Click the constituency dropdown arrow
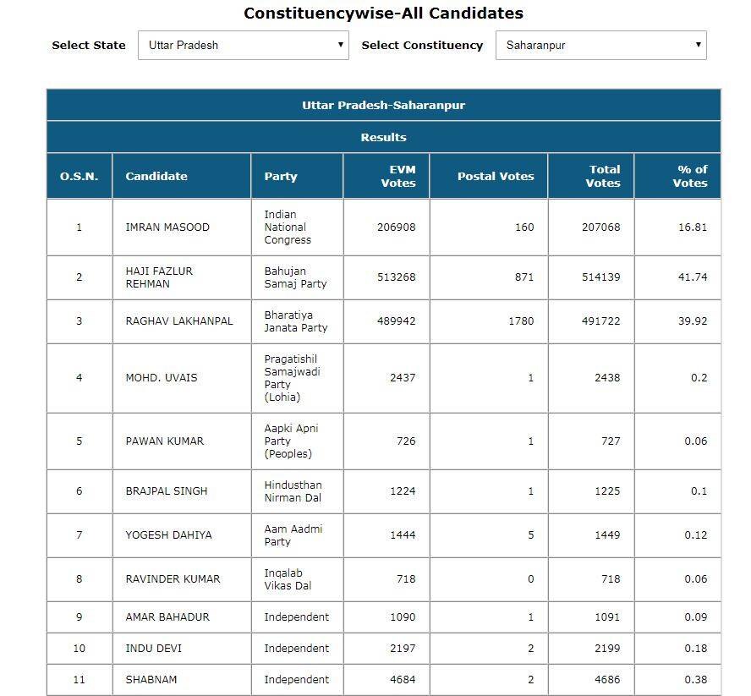The width and height of the screenshot is (751, 696). [699, 45]
